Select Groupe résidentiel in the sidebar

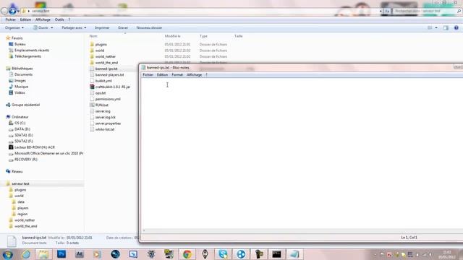point(22,105)
